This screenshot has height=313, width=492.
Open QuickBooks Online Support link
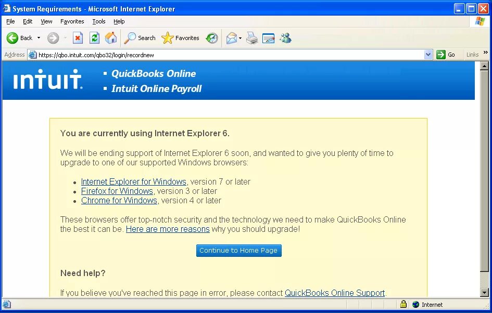pyautogui.click(x=334, y=293)
